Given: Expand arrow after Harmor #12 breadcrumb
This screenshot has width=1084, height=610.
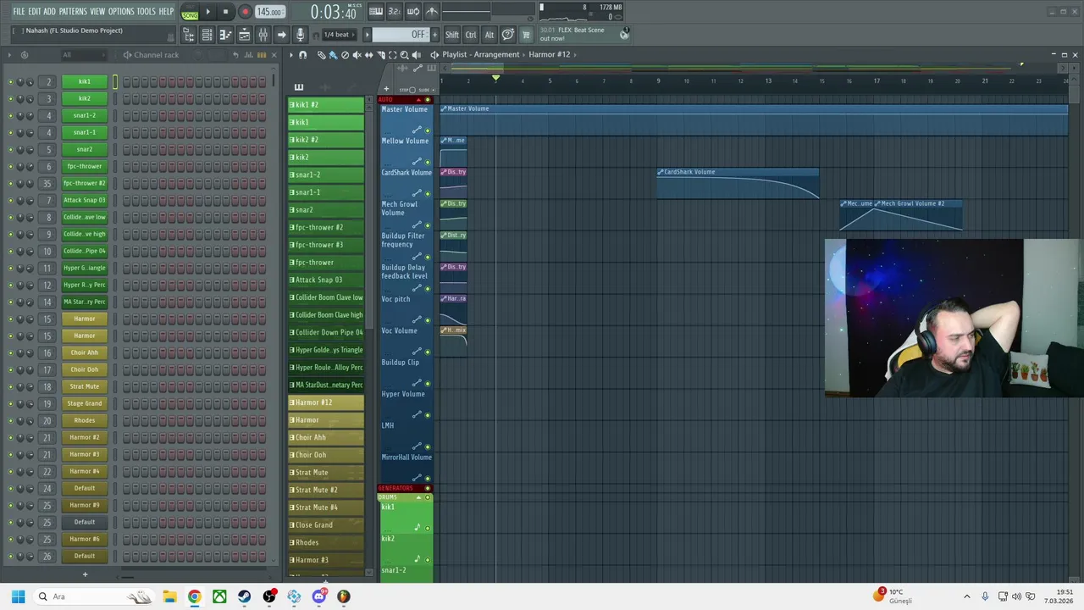Looking at the screenshot, I should 575,54.
